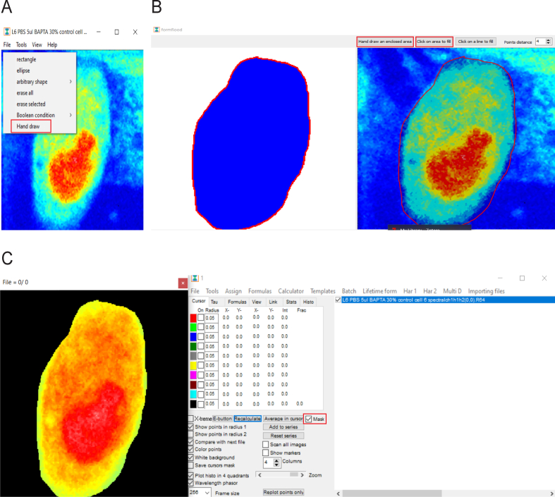Click the hourglass icon of window 1
This screenshot has width=555, height=497.
pos(195,278)
